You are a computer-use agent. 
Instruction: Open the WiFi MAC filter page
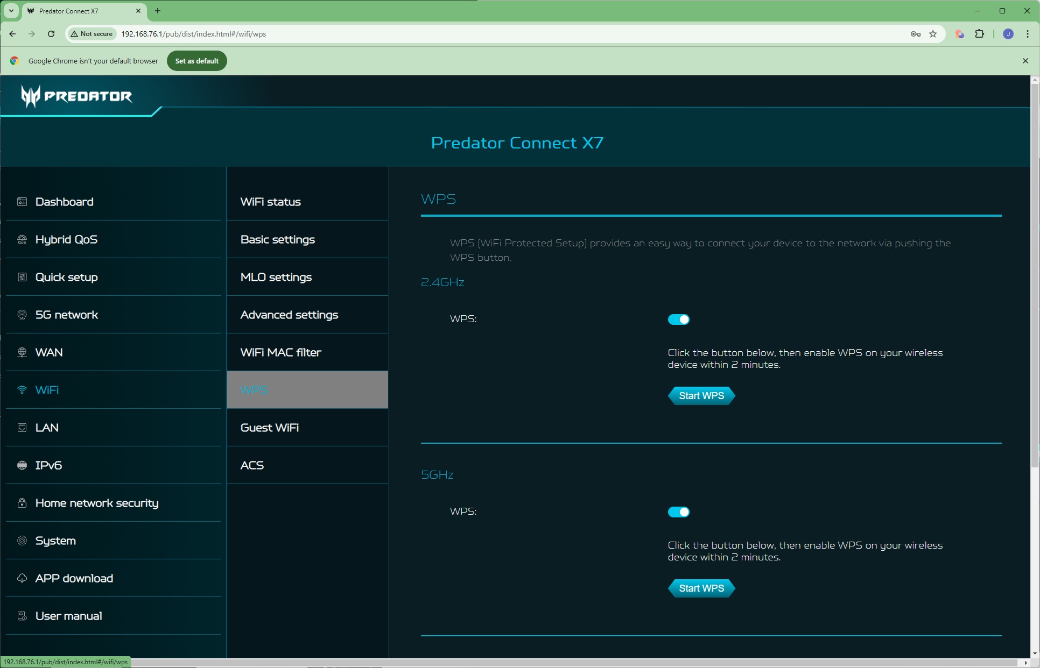point(280,352)
